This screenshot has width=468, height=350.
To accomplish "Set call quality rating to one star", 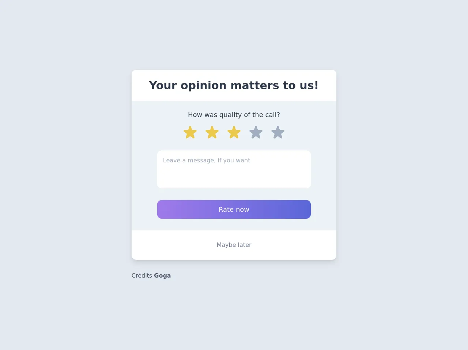I will [190, 132].
